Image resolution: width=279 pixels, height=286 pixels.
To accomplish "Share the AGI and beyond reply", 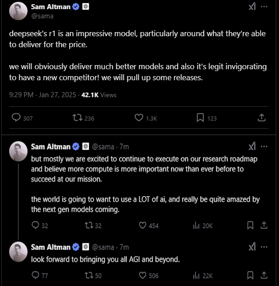I will [x=264, y=275].
